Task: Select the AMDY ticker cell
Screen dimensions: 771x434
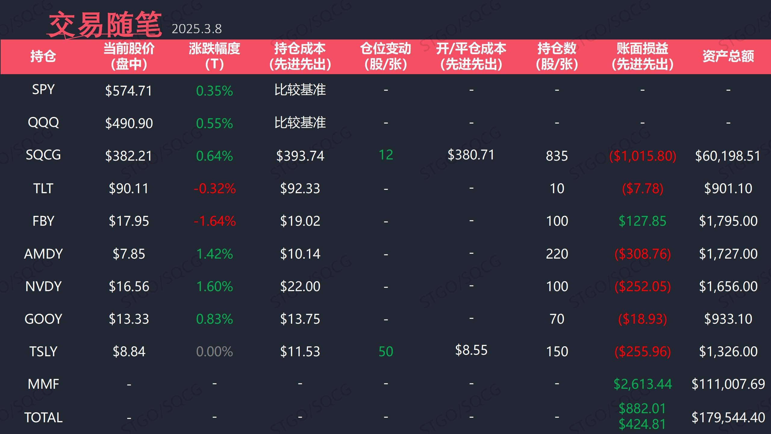Action: tap(43, 254)
